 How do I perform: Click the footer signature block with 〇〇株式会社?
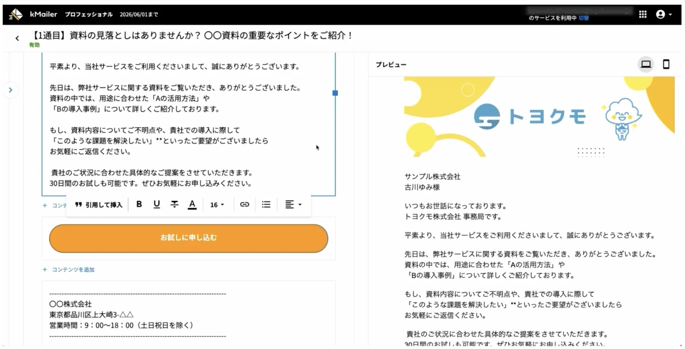pyautogui.click(x=188, y=314)
